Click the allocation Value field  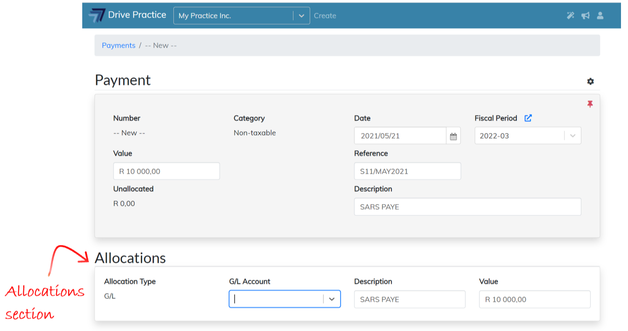(x=535, y=299)
